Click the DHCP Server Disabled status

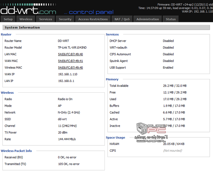click(x=168, y=41)
